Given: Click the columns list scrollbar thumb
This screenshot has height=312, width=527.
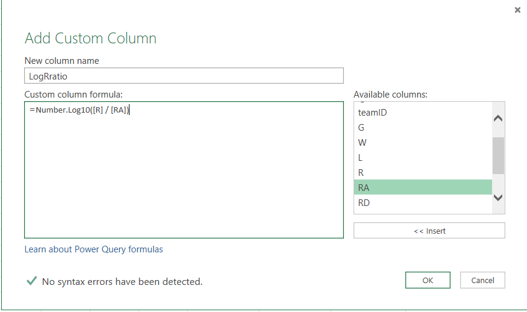Looking at the screenshot, I should click(498, 155).
